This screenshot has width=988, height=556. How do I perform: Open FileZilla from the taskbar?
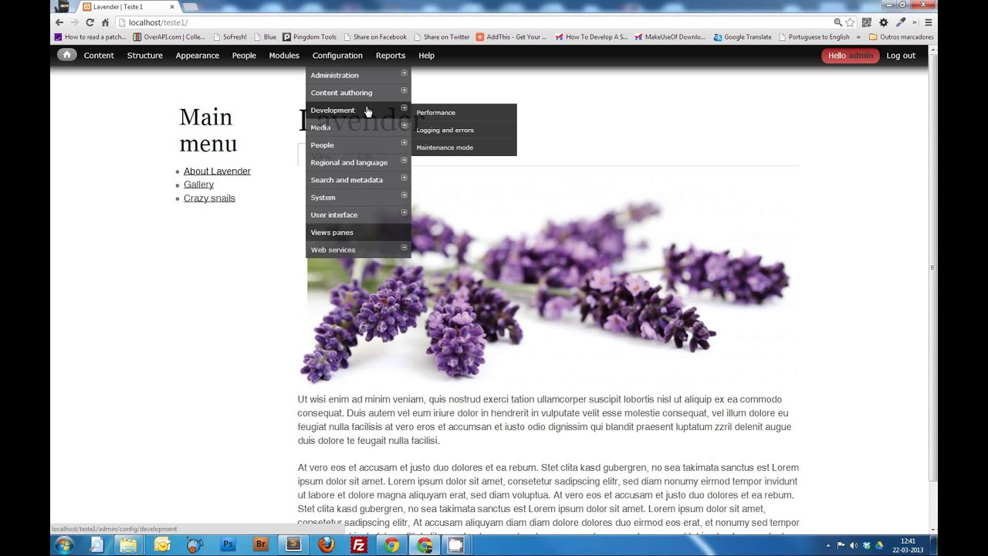point(359,545)
